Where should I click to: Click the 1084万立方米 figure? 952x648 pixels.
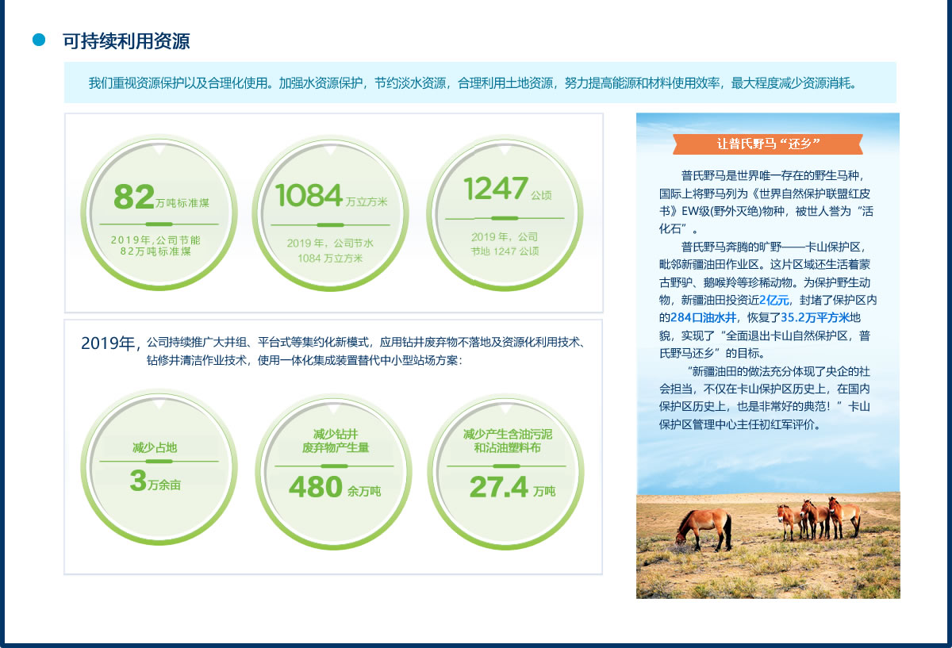[332, 196]
